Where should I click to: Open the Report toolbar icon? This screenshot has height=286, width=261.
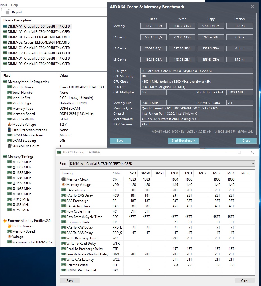7,12
